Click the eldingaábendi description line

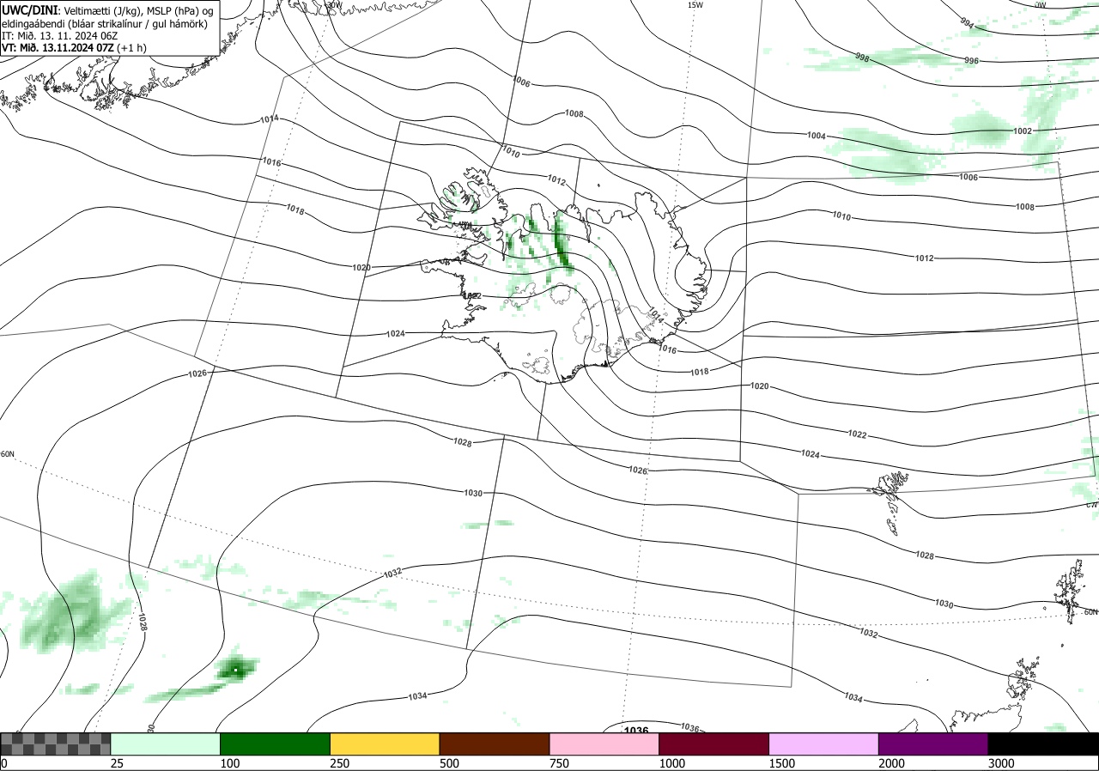pos(104,23)
